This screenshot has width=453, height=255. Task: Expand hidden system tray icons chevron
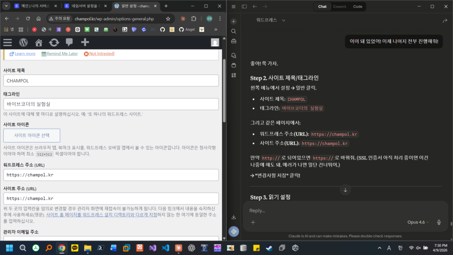coord(379,248)
